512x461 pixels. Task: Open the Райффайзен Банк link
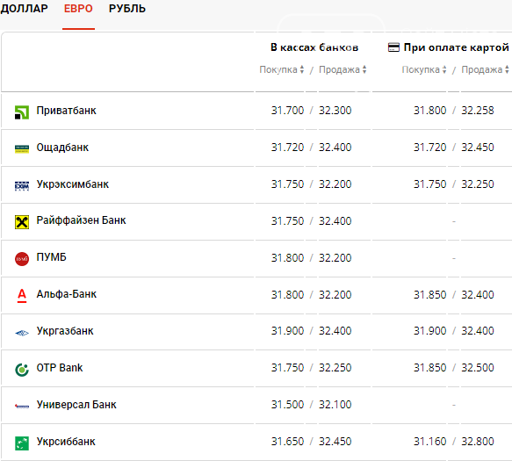click(x=81, y=220)
